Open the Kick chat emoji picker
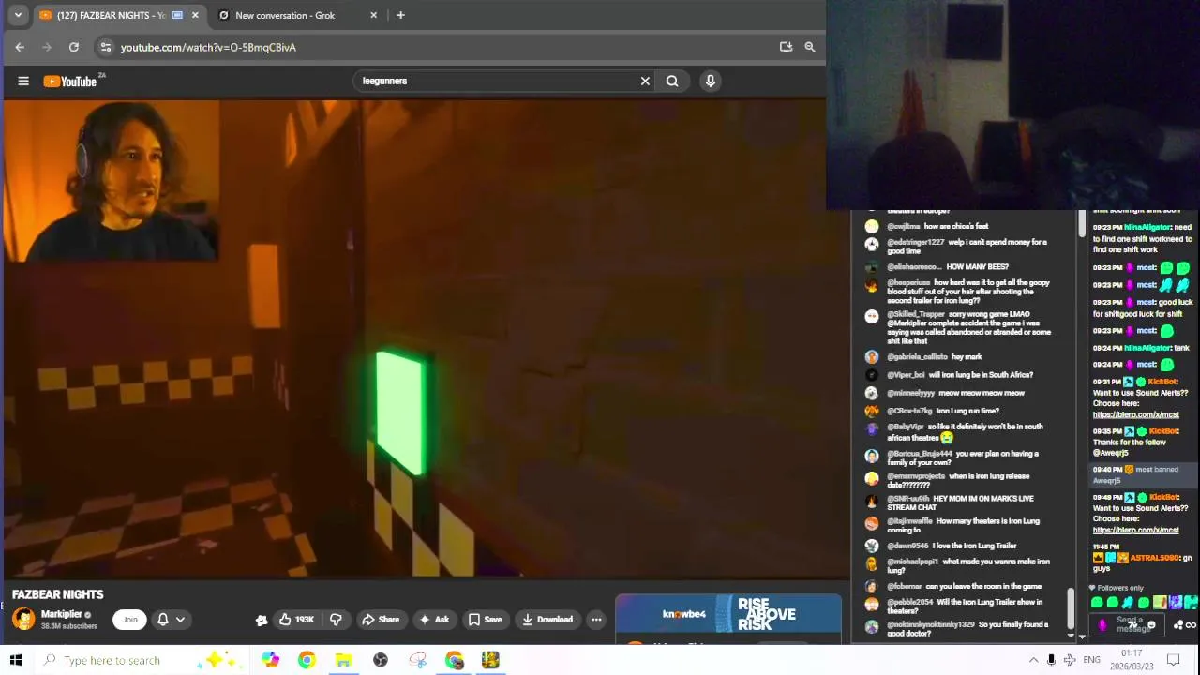The height and width of the screenshot is (675, 1200). 1152,625
